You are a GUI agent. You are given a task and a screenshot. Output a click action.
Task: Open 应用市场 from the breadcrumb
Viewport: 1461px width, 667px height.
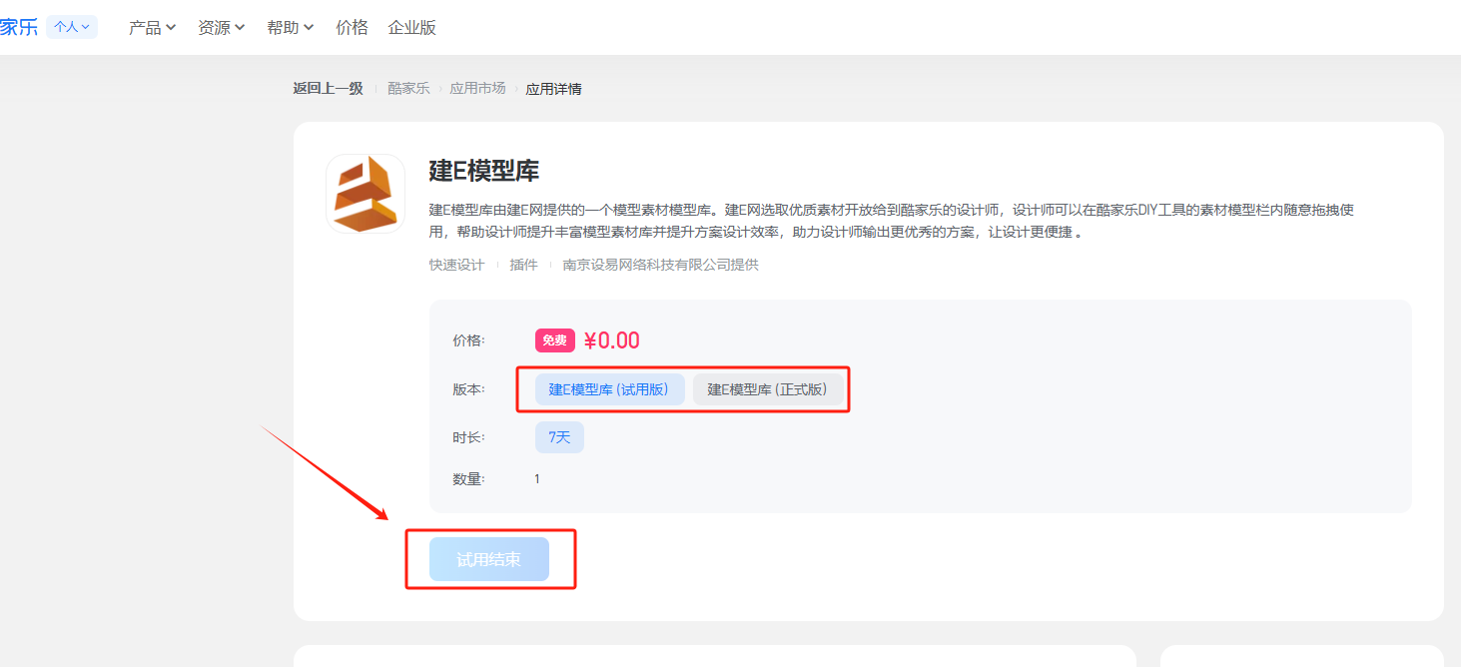(477, 89)
